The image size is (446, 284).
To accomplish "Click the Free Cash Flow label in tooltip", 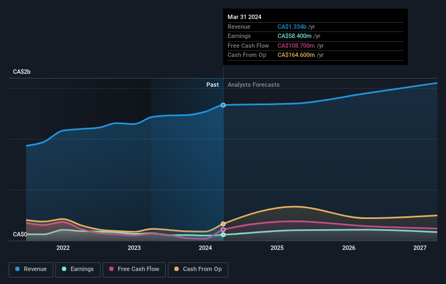I will tap(248, 46).
